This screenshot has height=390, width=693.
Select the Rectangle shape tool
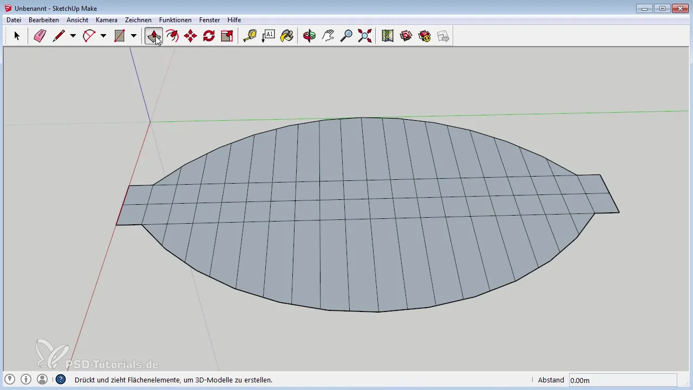[x=120, y=36]
